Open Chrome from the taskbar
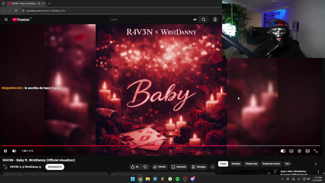325x183 pixels. [x=140, y=179]
